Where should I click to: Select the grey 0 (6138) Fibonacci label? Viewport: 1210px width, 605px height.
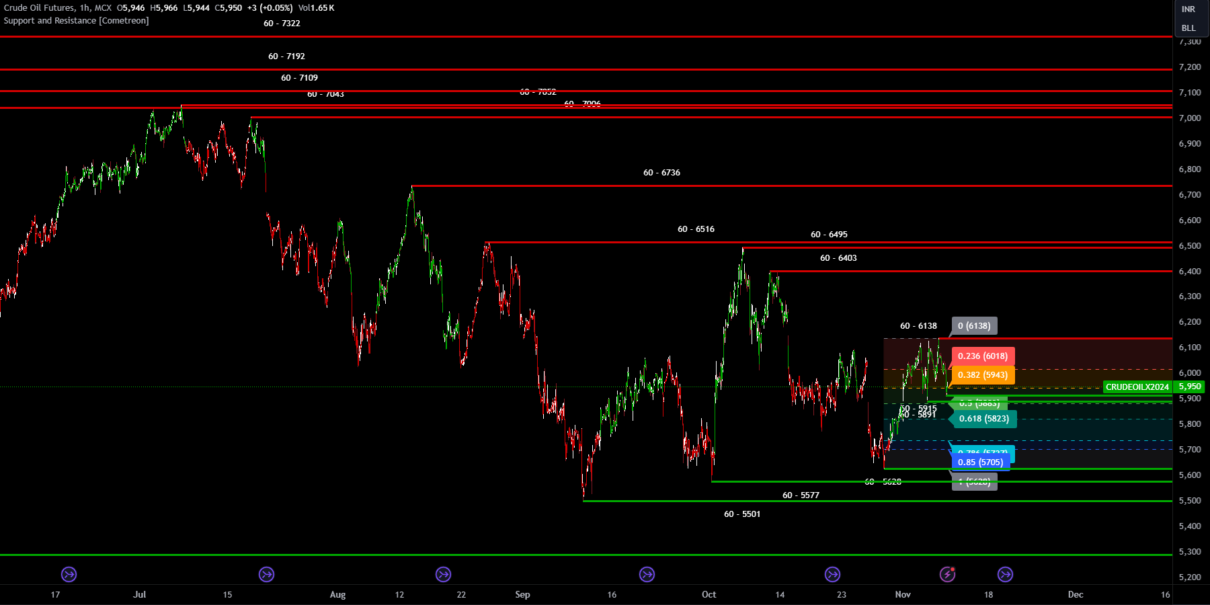click(974, 326)
